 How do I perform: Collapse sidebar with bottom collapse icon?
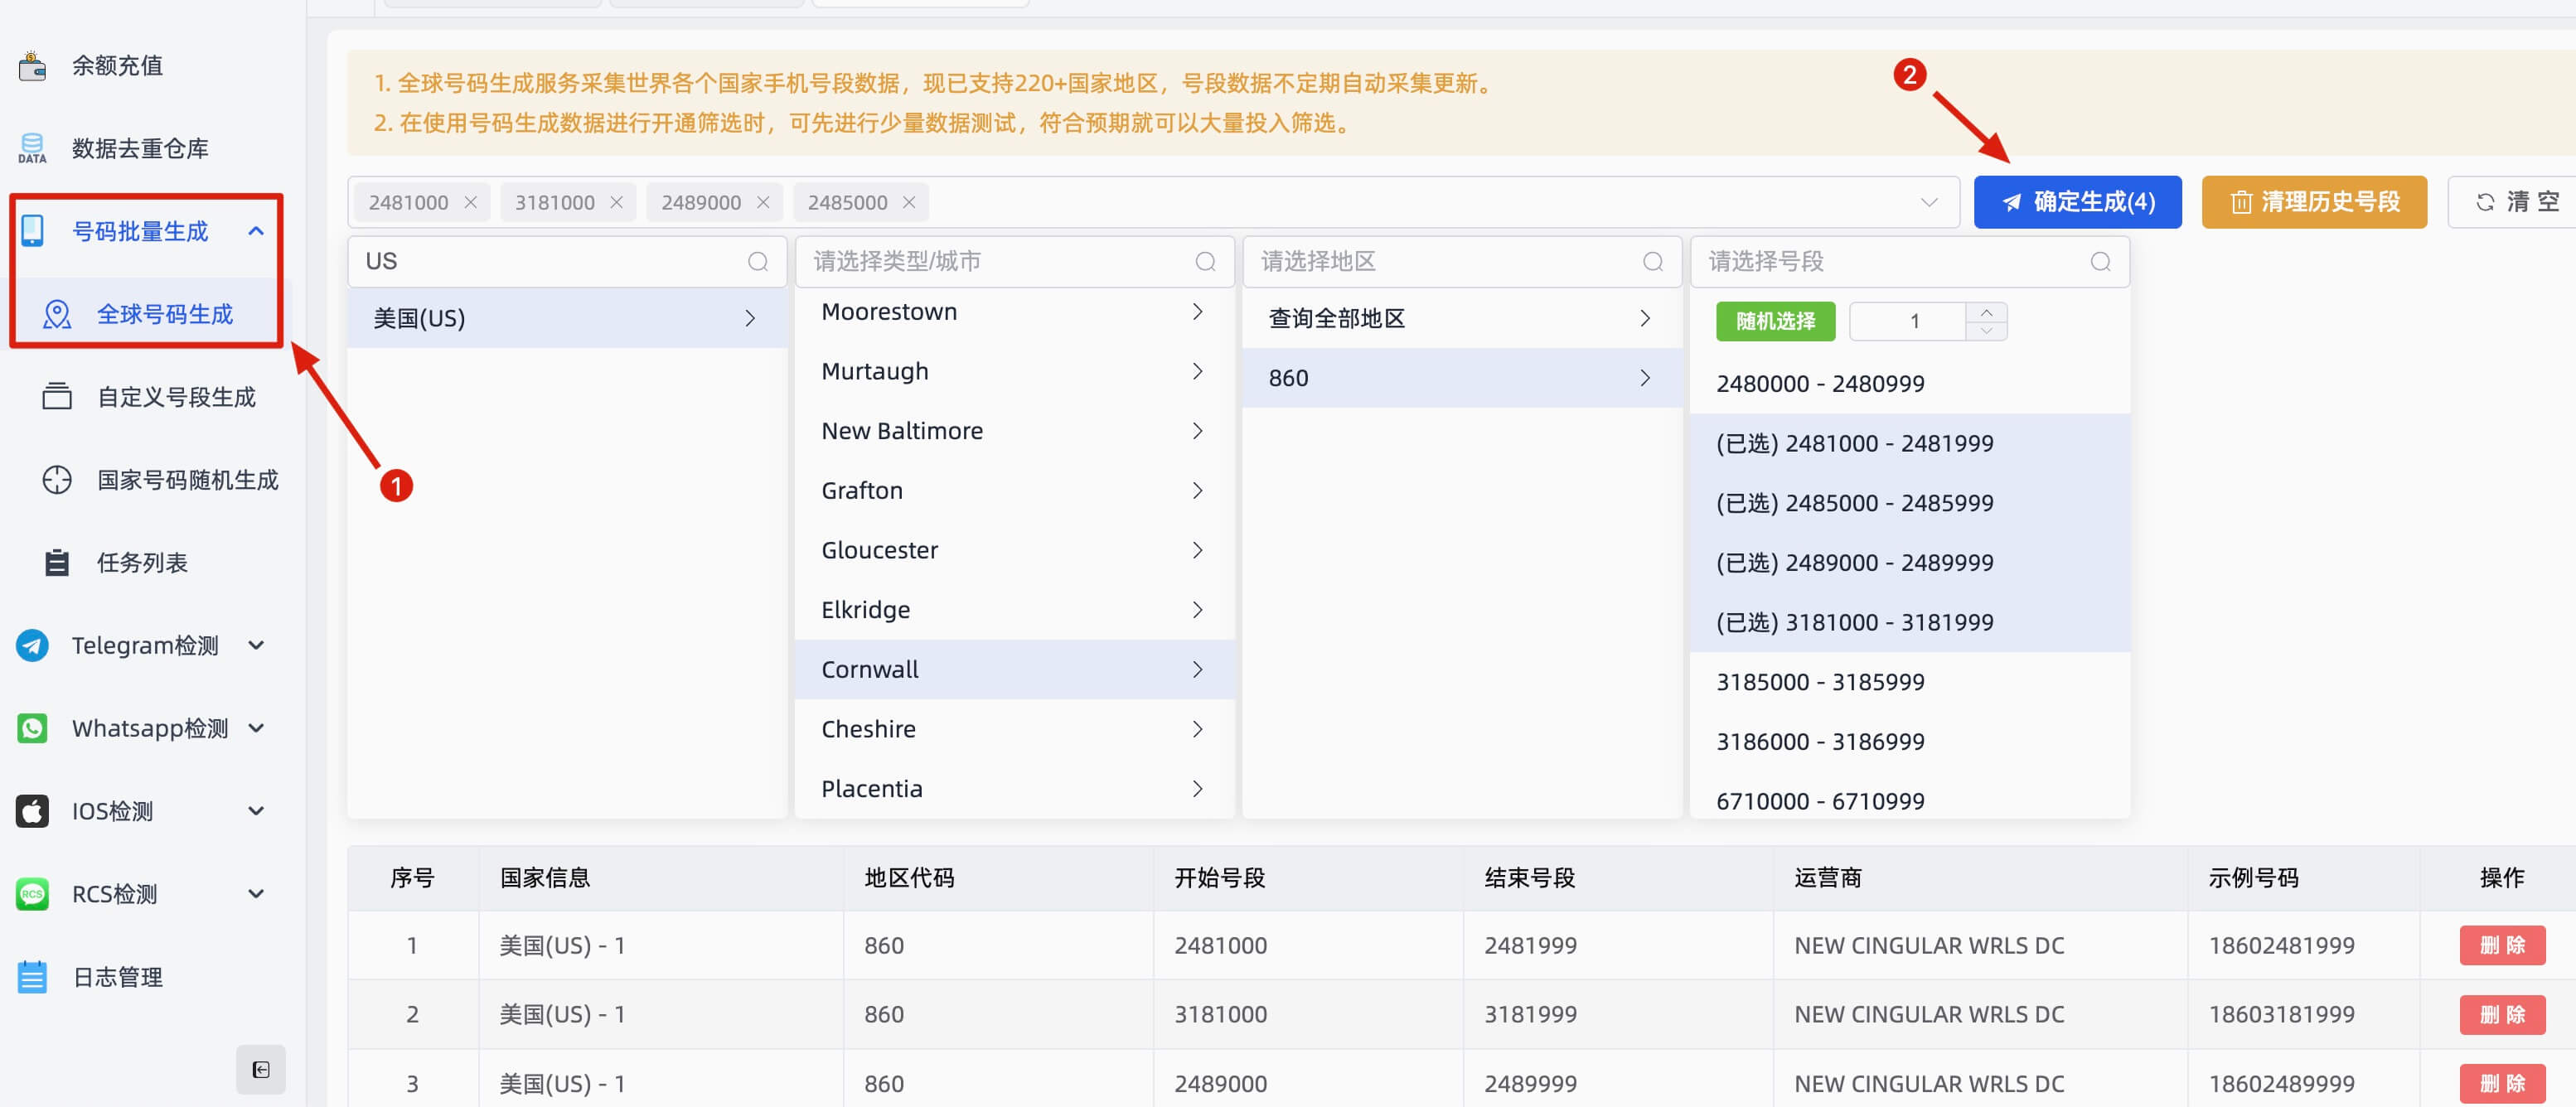pyautogui.click(x=261, y=1069)
